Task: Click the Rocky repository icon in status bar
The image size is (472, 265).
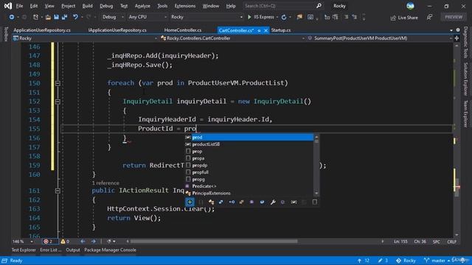Action: click(398, 261)
